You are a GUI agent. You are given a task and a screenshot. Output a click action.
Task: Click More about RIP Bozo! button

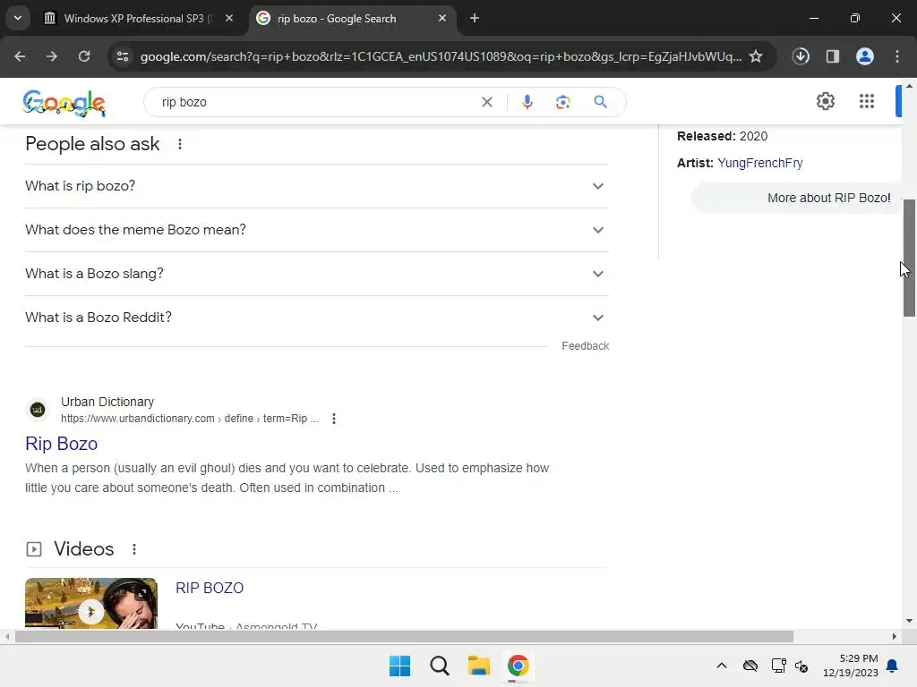click(x=796, y=198)
